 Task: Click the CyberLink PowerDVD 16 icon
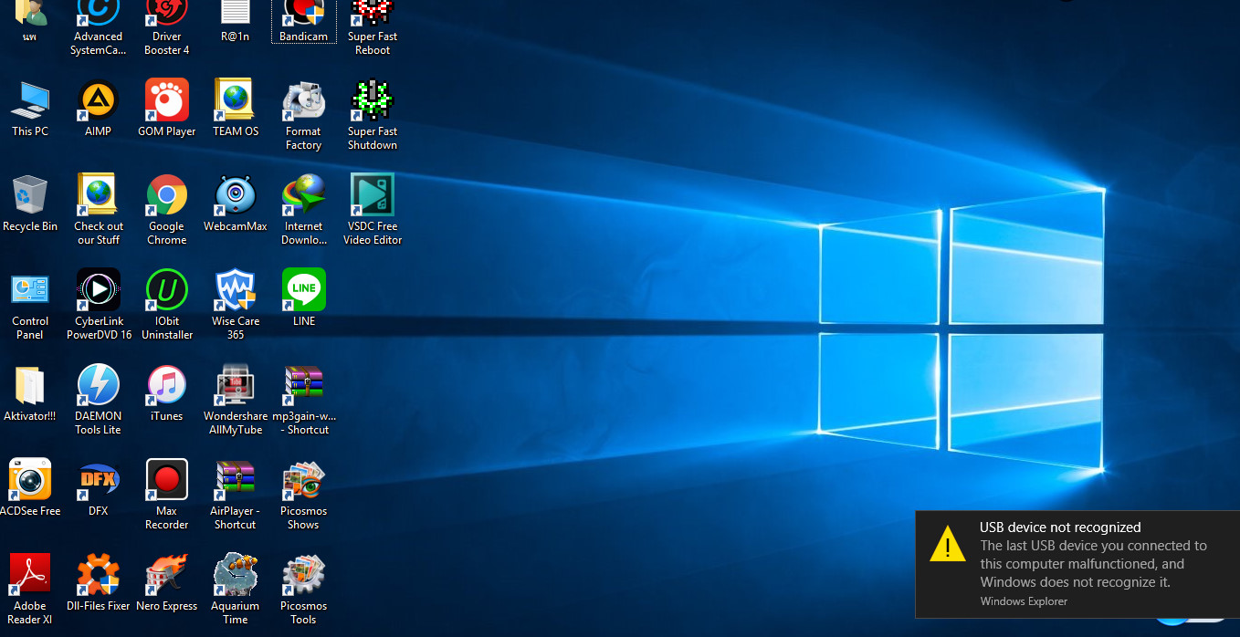click(x=99, y=290)
